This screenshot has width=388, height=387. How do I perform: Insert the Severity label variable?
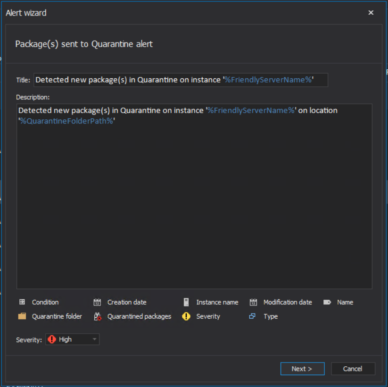pos(208,316)
